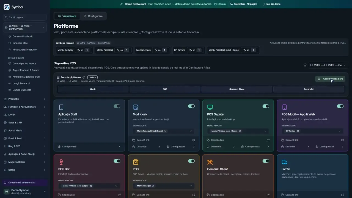The height and width of the screenshot is (198, 352).
Task: Disable the POS Ospătar toggle
Action: click(x=266, y=106)
